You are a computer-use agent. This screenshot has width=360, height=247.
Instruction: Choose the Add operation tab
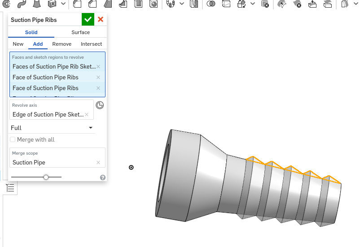(38, 44)
